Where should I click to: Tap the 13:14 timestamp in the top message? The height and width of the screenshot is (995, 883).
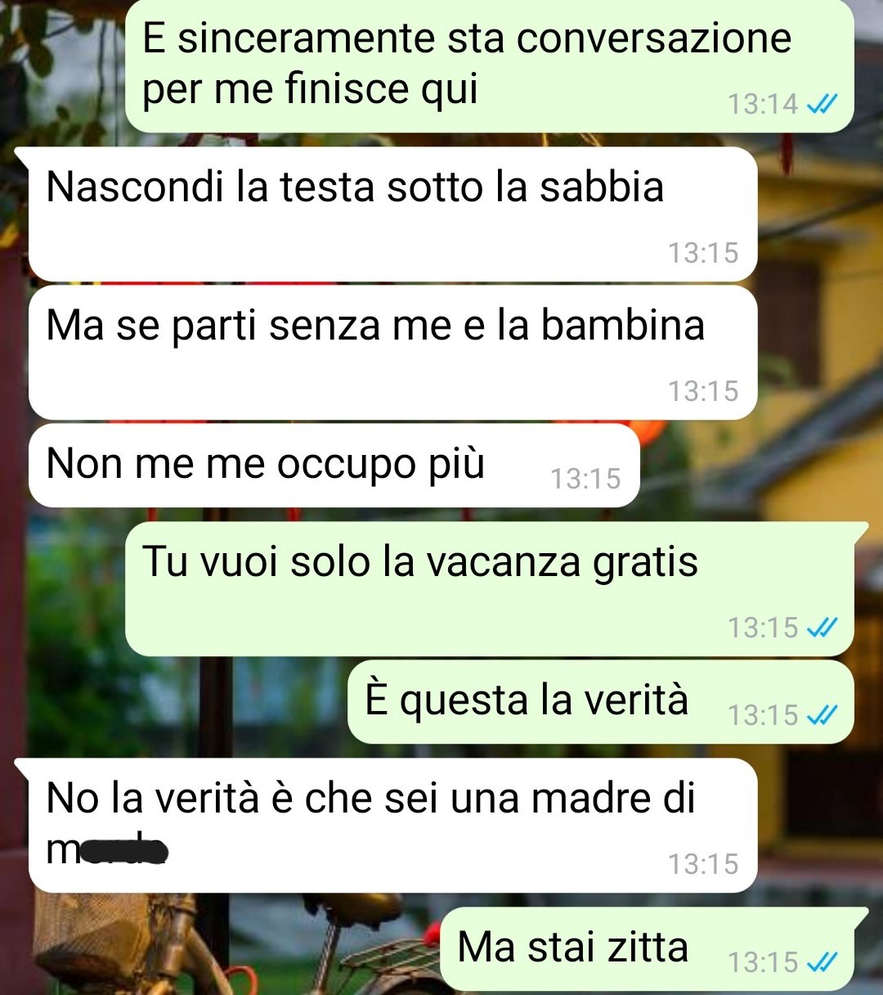pos(762,104)
